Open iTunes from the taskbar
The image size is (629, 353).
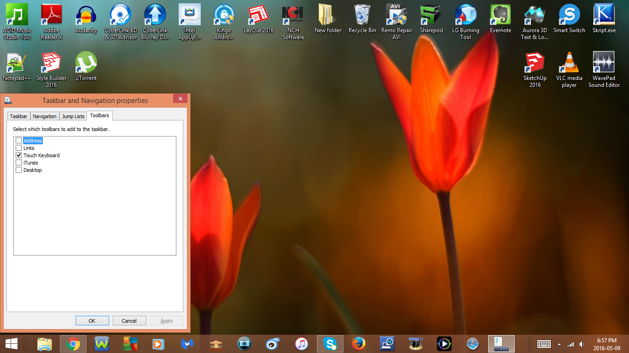pos(301,344)
